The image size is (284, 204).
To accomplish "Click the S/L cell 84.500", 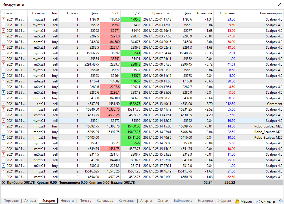I will [x=110, y=42].
